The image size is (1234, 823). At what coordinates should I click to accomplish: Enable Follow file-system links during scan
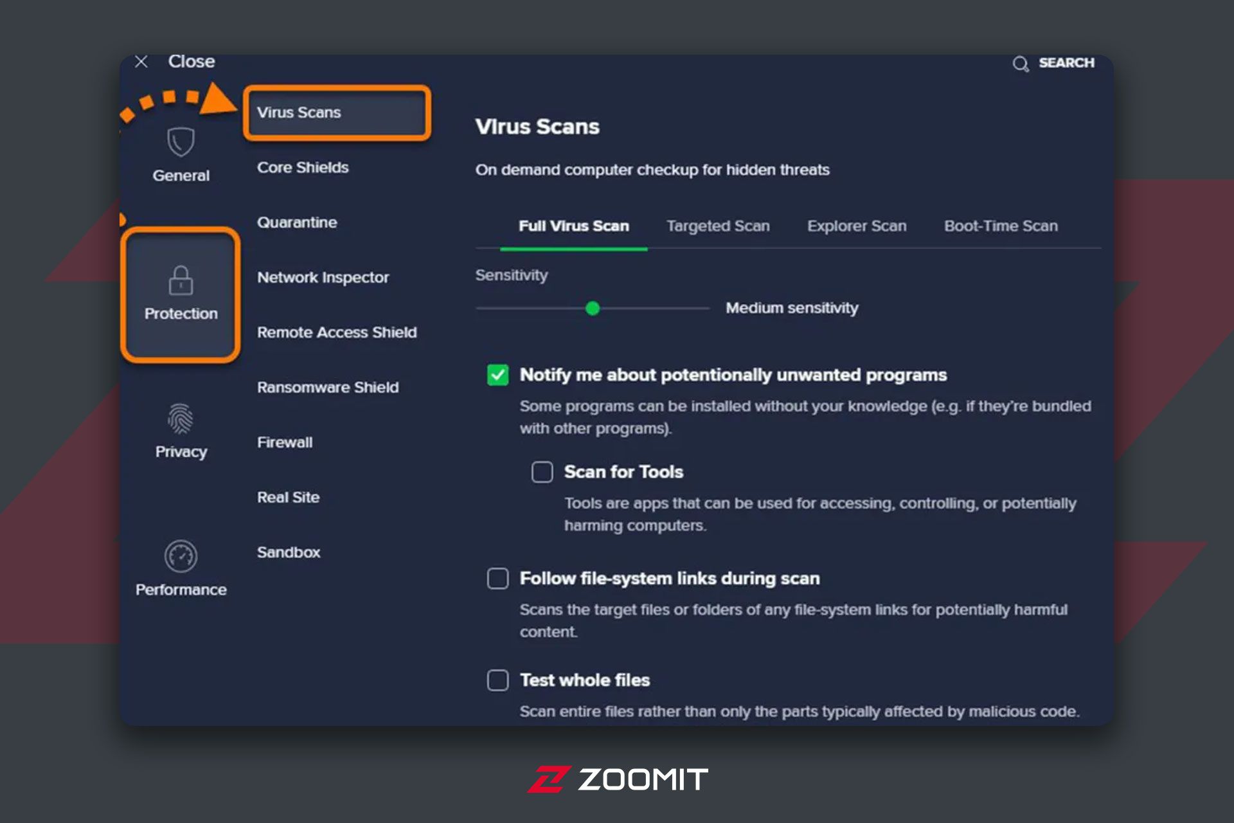coord(498,579)
